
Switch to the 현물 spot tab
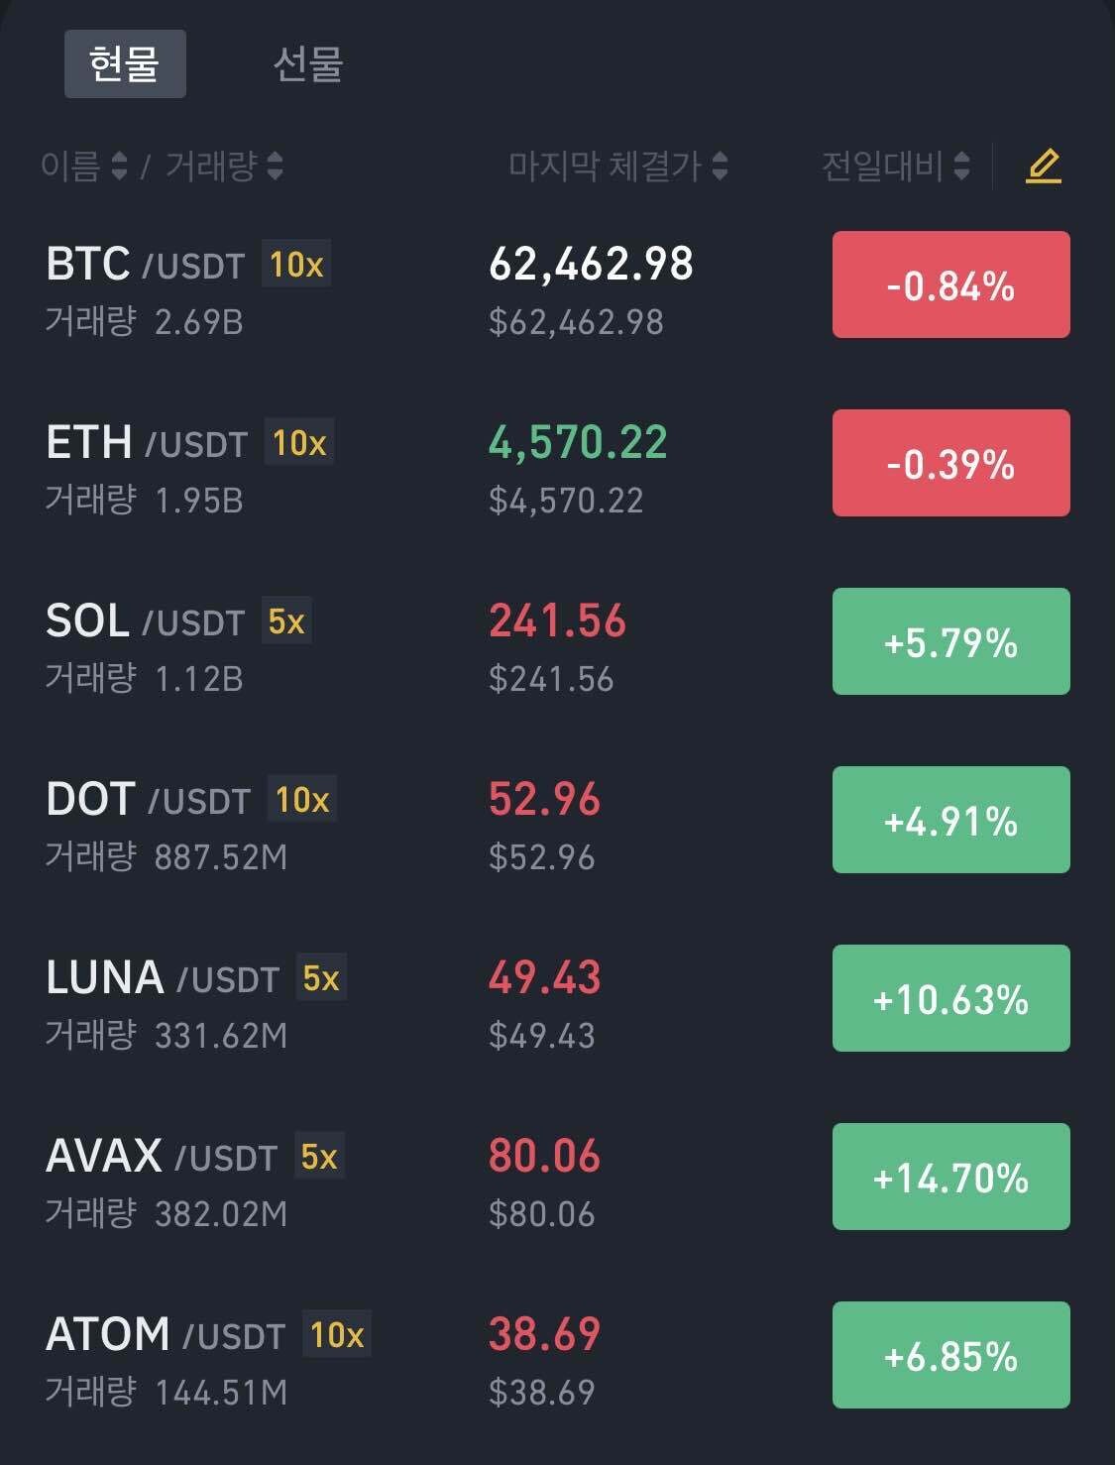pos(125,64)
